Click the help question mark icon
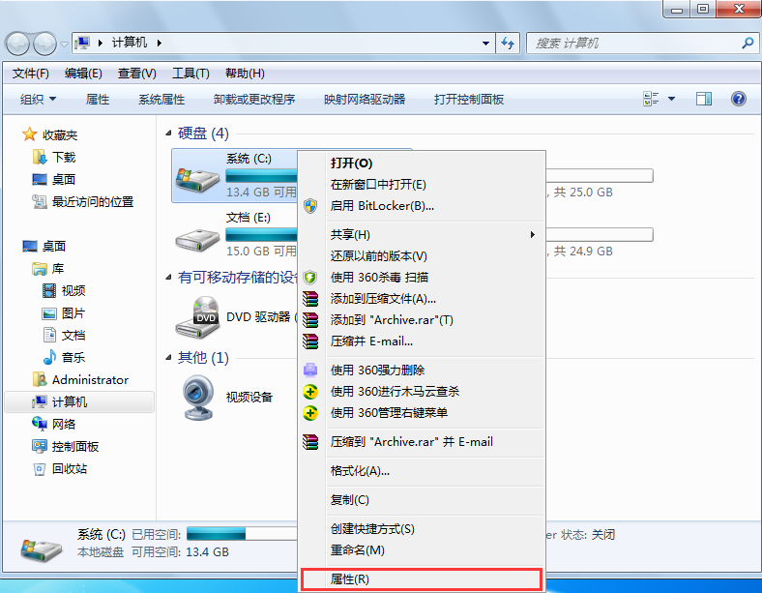762x593 pixels. point(739,99)
